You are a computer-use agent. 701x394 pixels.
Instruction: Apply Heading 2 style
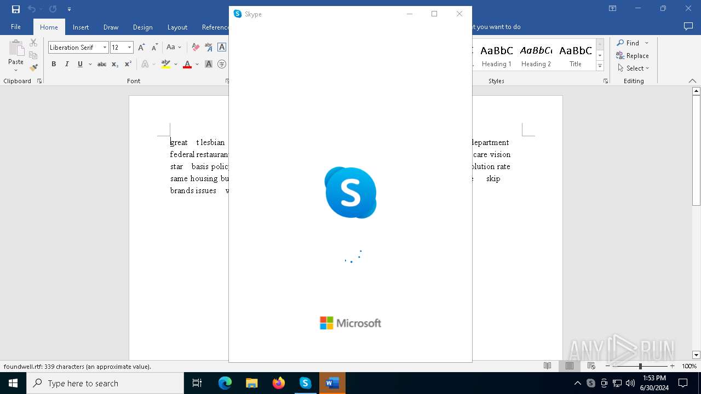[x=536, y=55]
